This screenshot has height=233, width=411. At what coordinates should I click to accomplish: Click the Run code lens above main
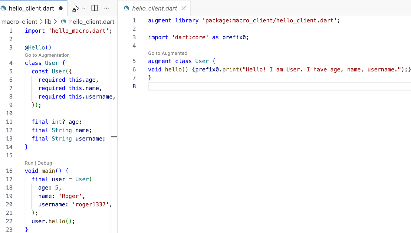29,163
